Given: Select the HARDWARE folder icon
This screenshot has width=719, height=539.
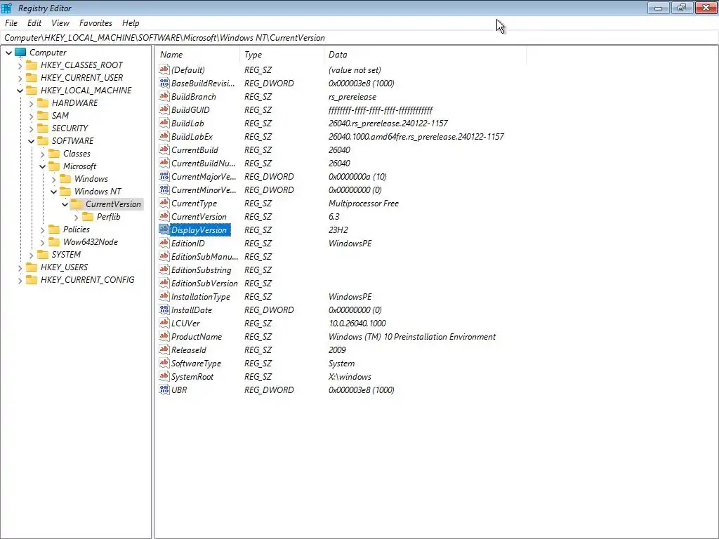Looking at the screenshot, I should (x=43, y=102).
